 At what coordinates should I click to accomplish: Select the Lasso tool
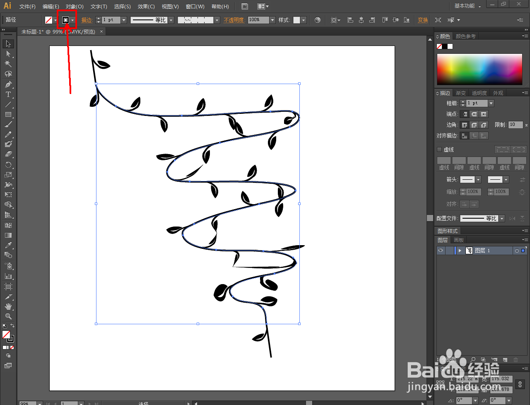[x=8, y=74]
